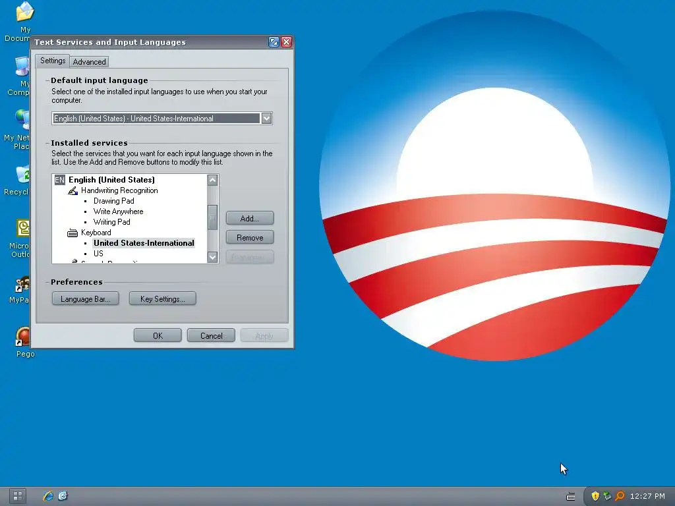Open the MyPa desktop shortcut

(20, 290)
